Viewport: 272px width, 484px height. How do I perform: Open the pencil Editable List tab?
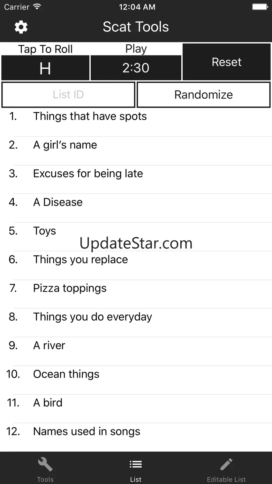coord(226,465)
